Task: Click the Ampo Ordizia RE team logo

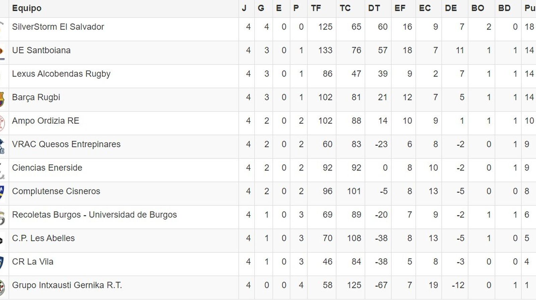Action: pos(2,123)
